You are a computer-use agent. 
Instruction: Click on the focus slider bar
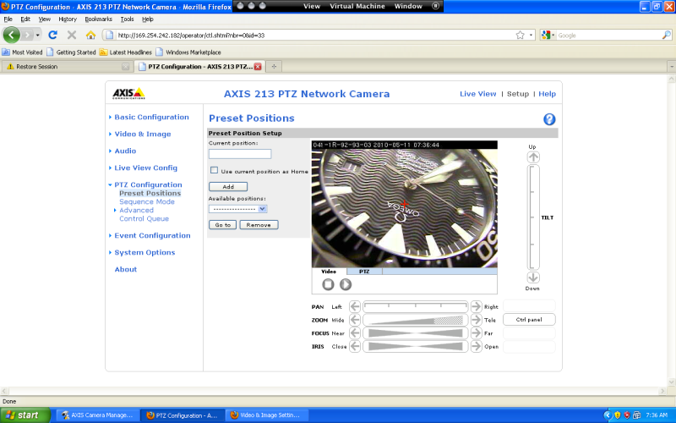(415, 333)
